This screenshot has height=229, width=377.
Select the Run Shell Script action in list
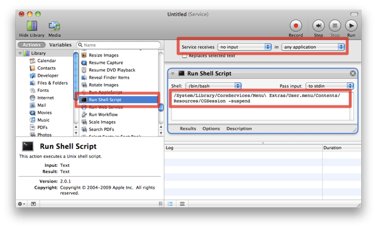click(x=119, y=100)
